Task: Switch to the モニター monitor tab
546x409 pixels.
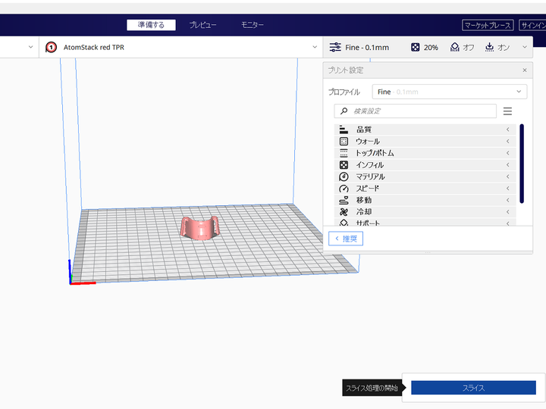Action: click(252, 25)
